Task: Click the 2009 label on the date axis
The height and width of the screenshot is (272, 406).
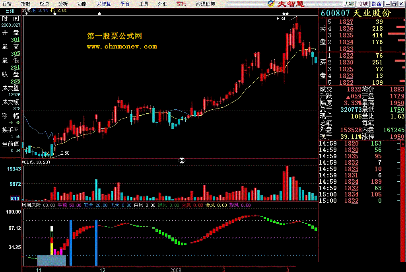Action: point(176,270)
